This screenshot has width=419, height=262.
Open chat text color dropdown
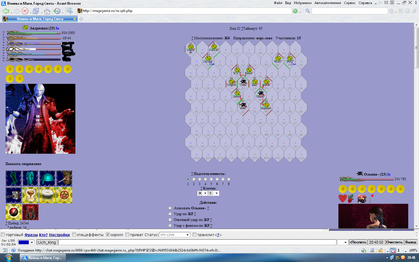(26, 242)
